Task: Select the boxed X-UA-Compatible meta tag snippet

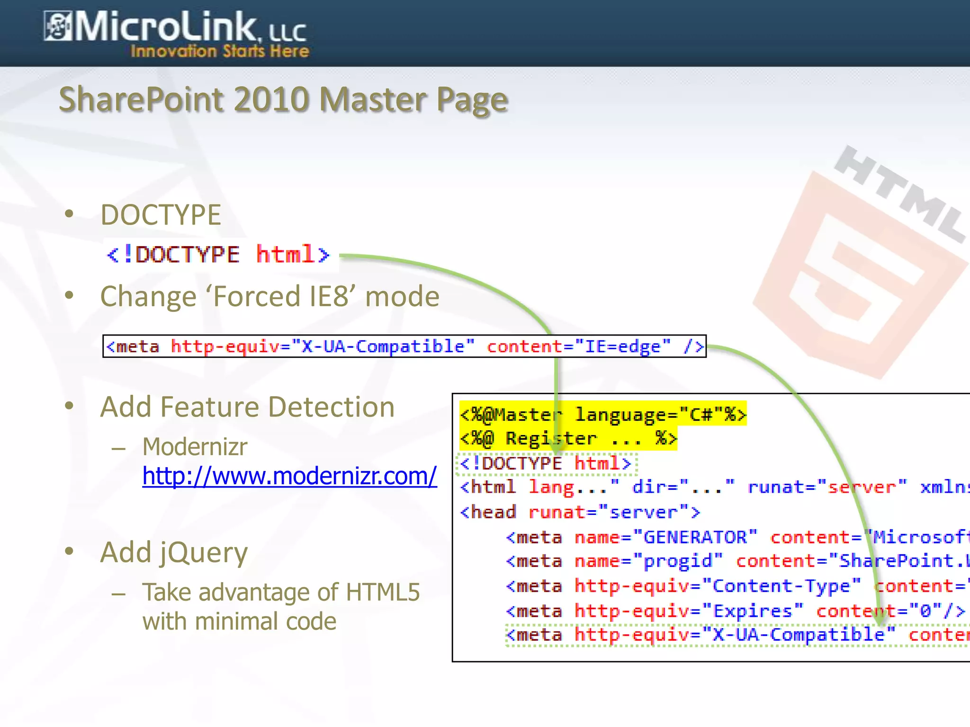Action: coord(404,346)
